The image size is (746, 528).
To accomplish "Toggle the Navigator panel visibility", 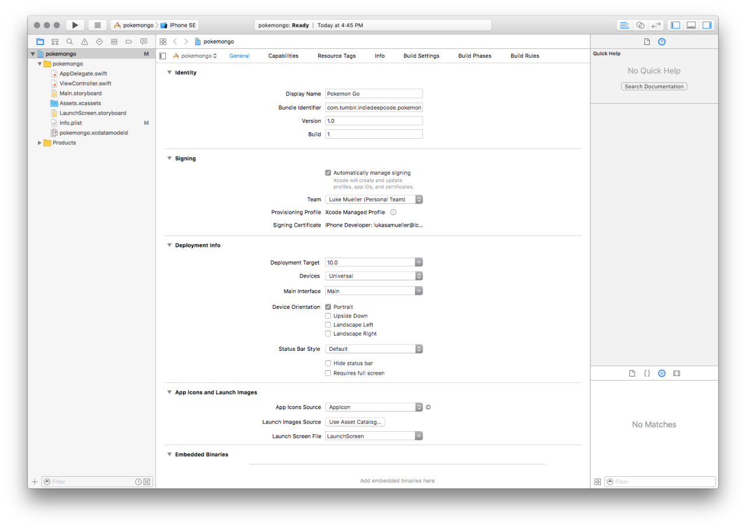I will tap(675, 25).
